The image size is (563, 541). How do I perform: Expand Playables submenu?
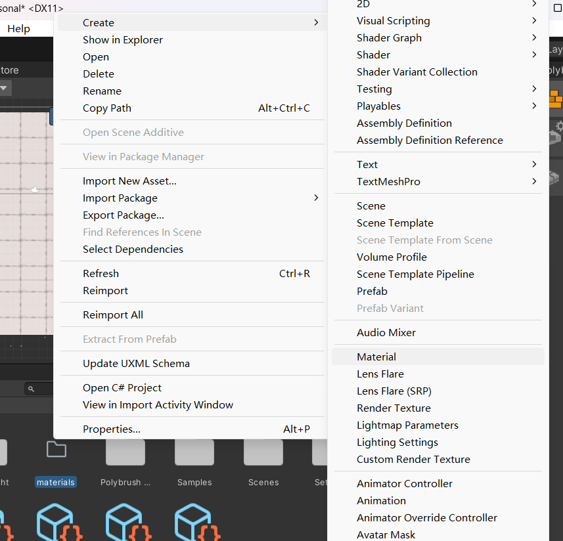click(438, 106)
